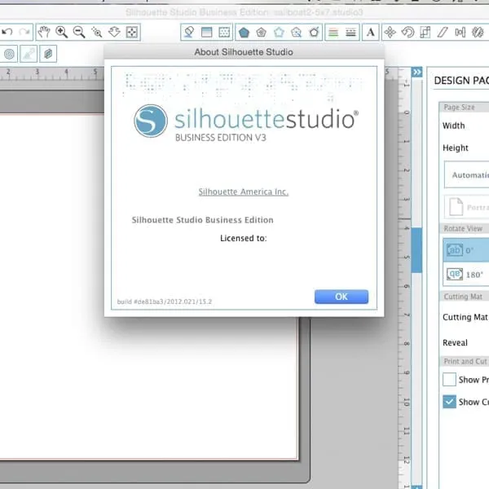Screen dimensions: 489x489
Task: Open the Automatic page size dropdown
Action: tap(465, 174)
